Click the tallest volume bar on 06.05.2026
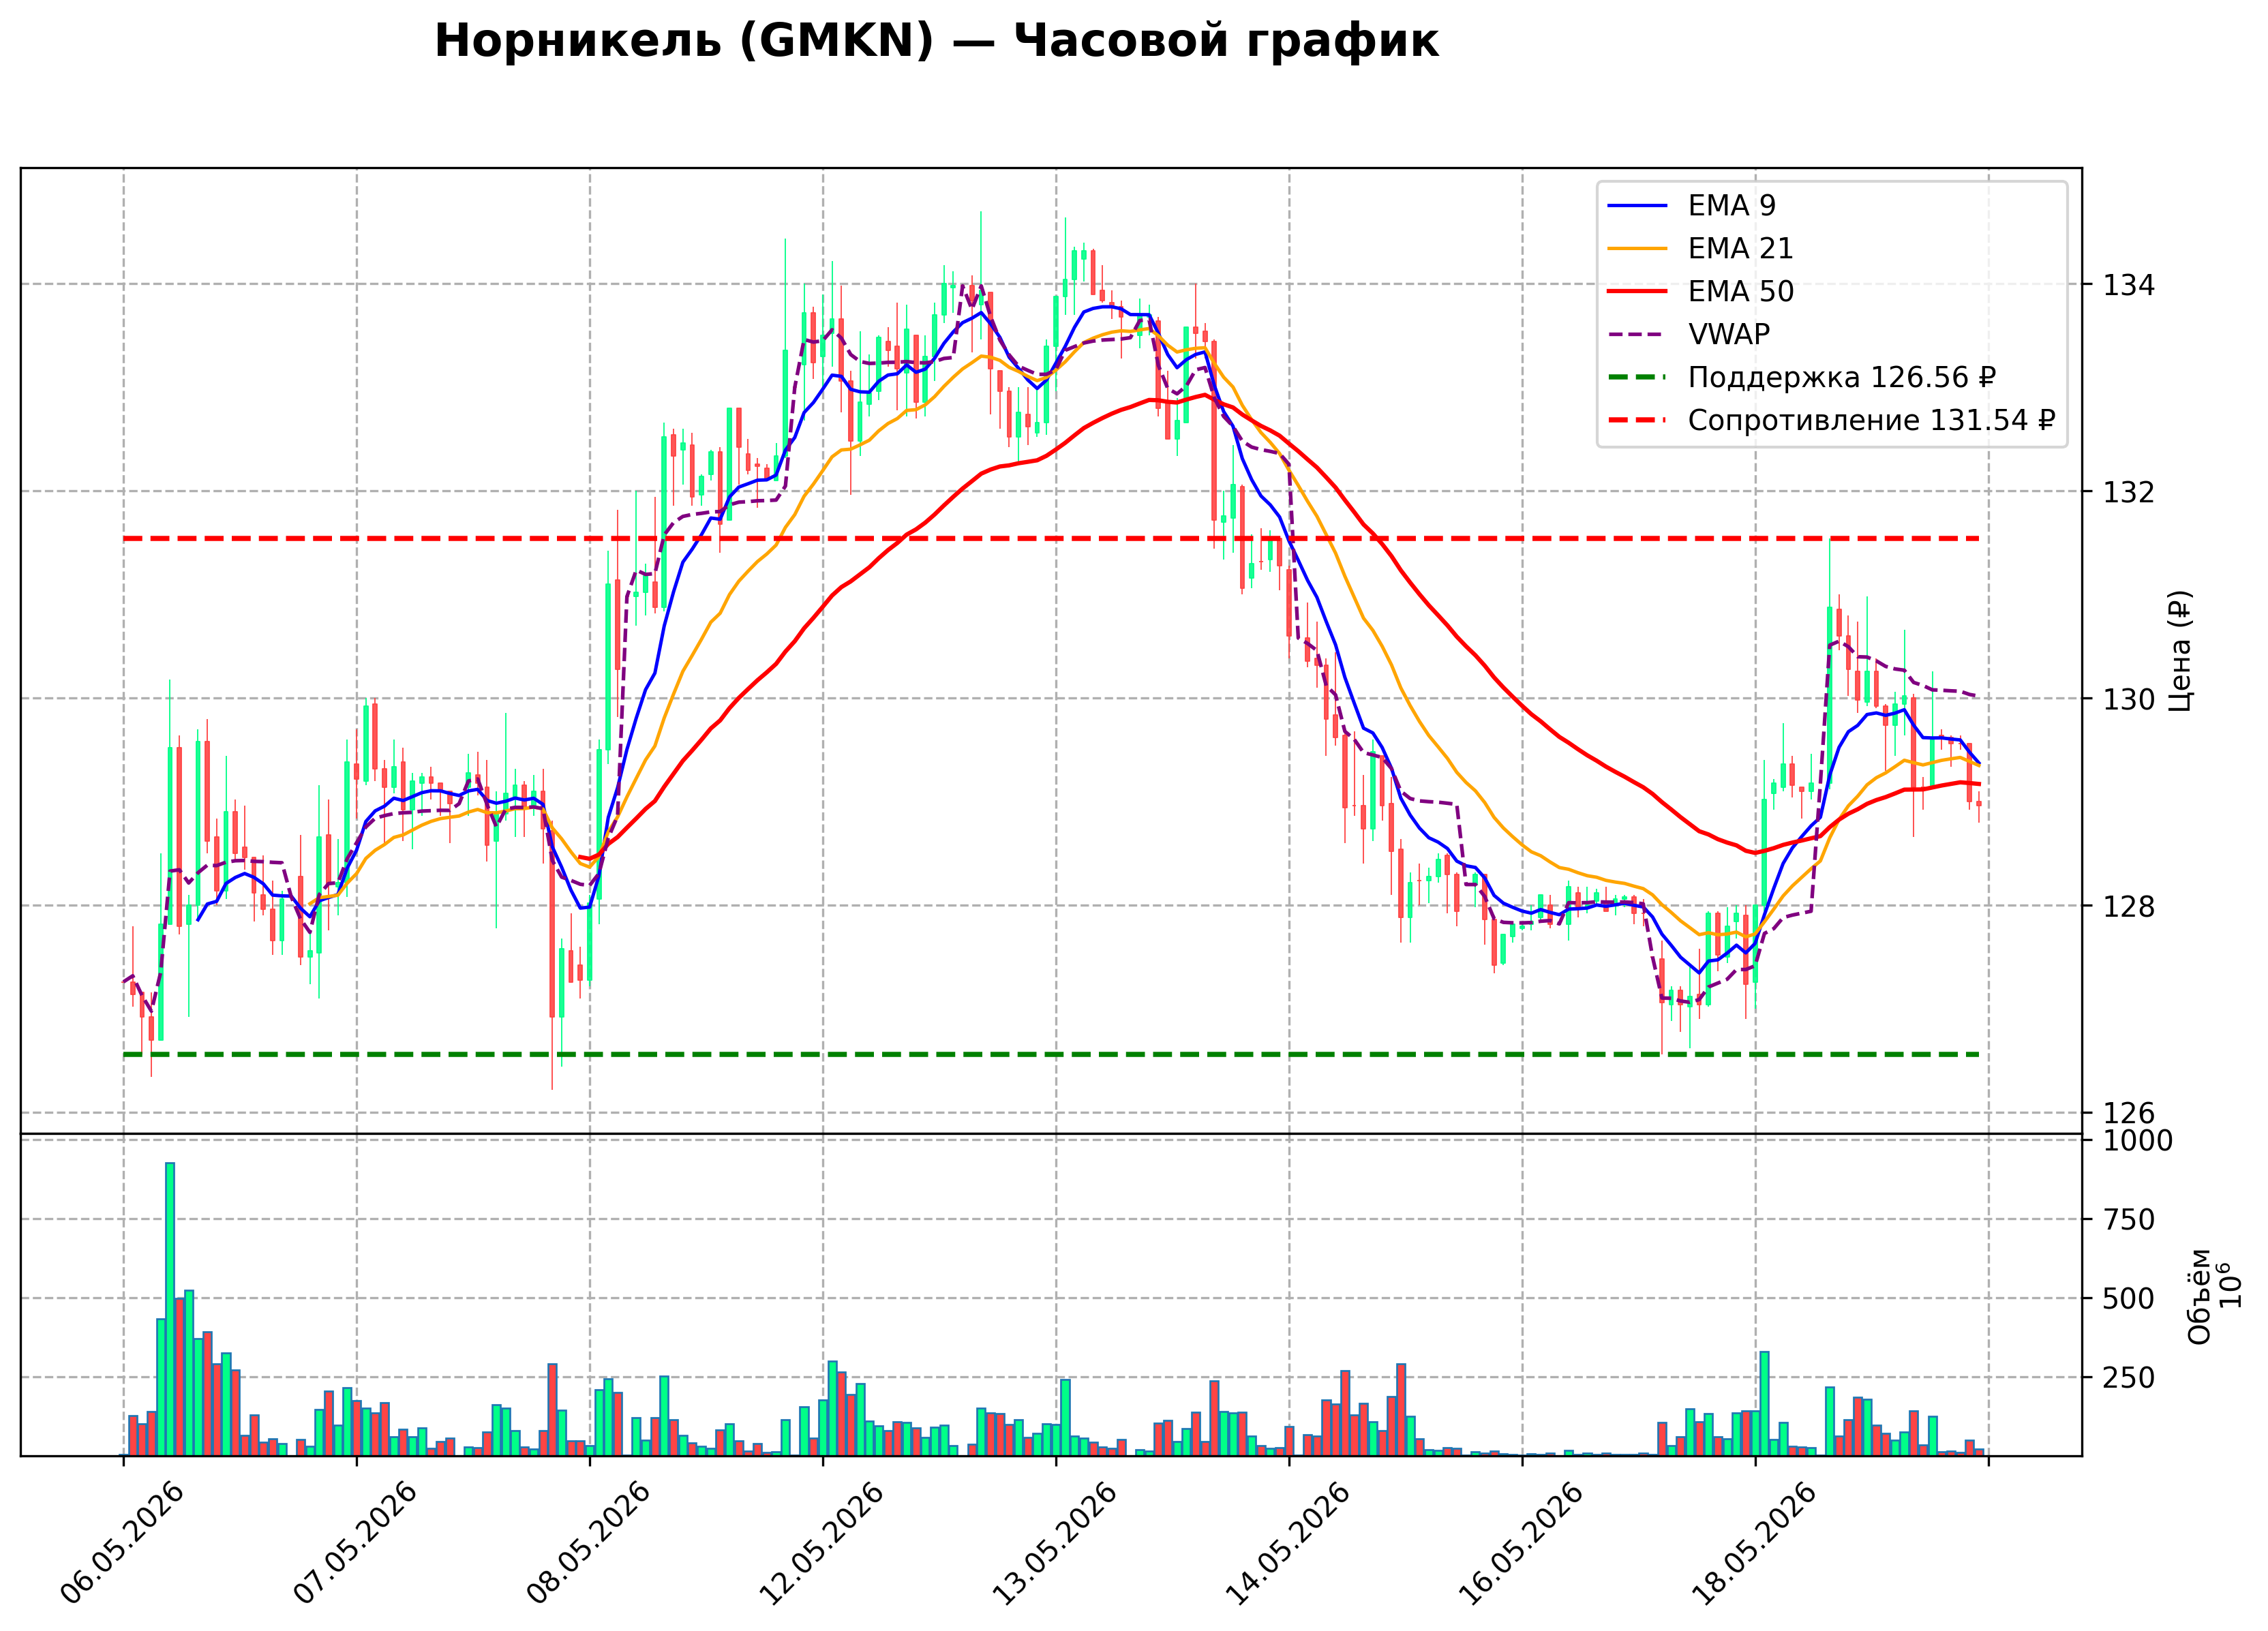This screenshot has width=2268, height=1631. click(170, 1309)
